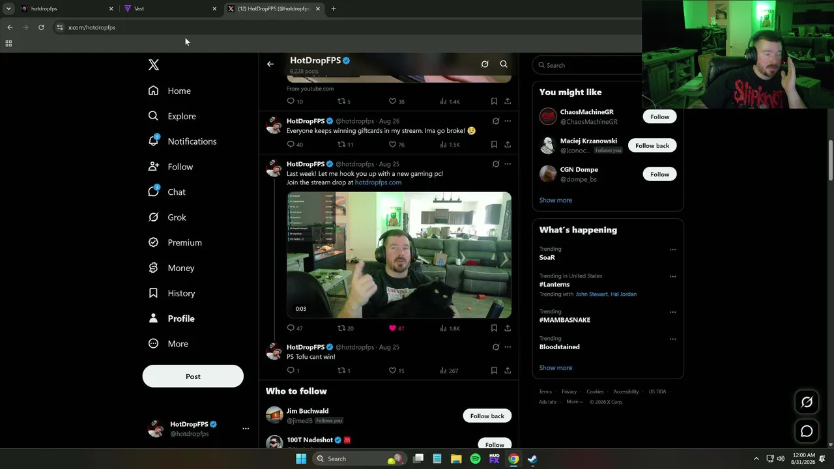Open more options on the PS Tofu post
Image resolution: width=834 pixels, height=469 pixels.
click(508, 347)
